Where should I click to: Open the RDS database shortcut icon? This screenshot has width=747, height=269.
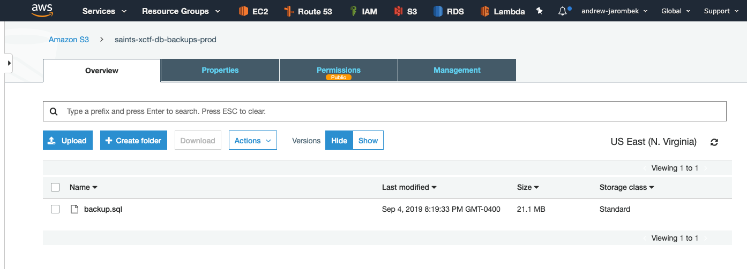coord(438,11)
